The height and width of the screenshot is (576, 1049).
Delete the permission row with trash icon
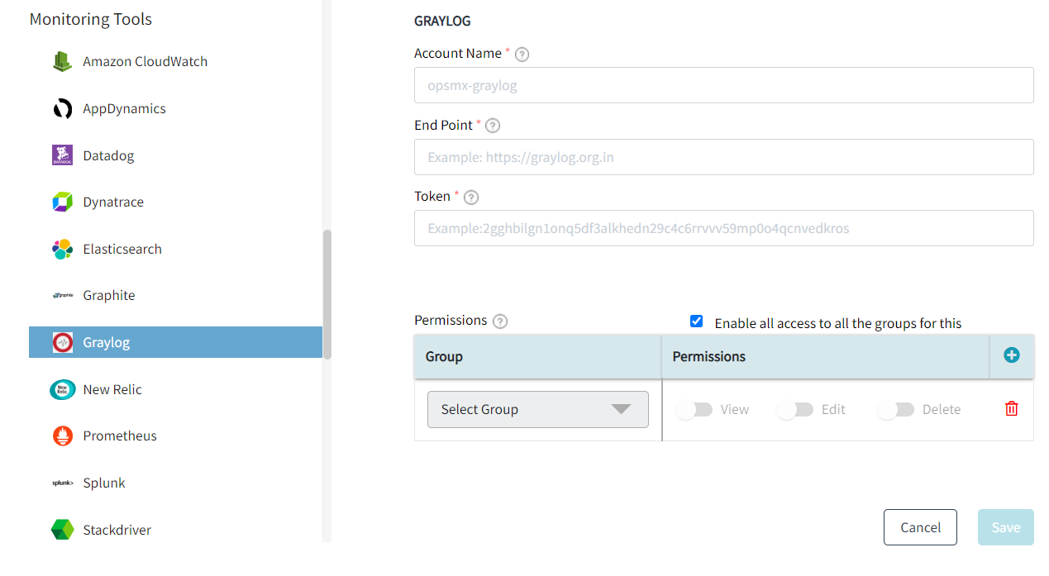(x=1010, y=409)
